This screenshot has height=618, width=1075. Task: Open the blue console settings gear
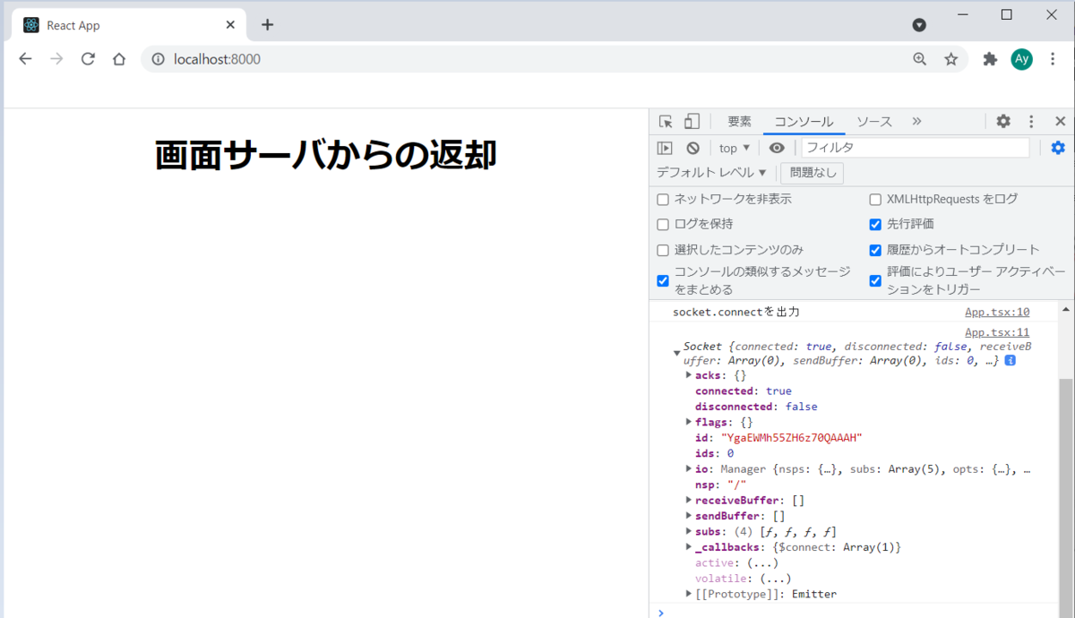(x=1058, y=147)
